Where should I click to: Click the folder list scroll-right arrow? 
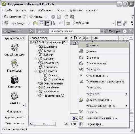[x=66, y=124]
